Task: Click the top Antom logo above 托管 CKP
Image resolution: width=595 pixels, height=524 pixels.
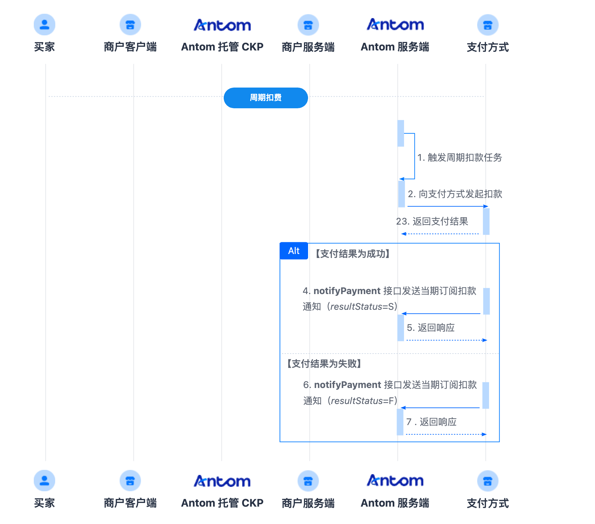Action: point(222,25)
